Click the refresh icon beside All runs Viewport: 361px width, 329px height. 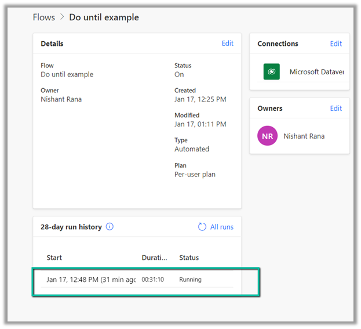click(202, 227)
